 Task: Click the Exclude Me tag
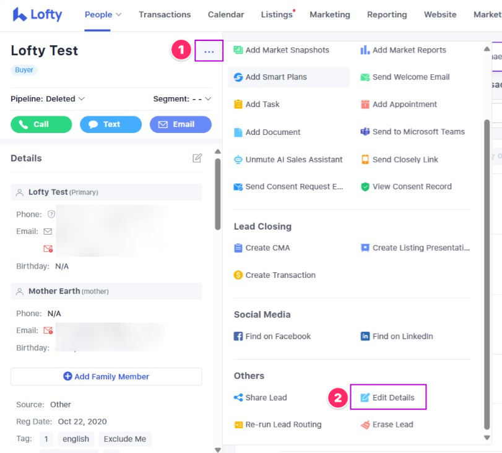click(125, 439)
